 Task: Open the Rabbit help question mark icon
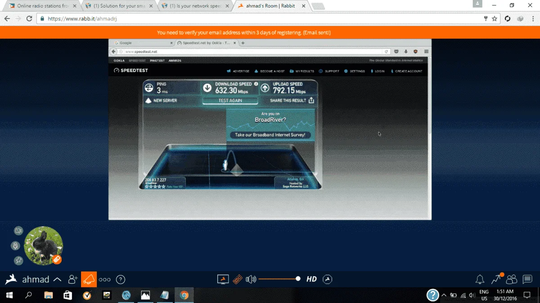tap(121, 279)
